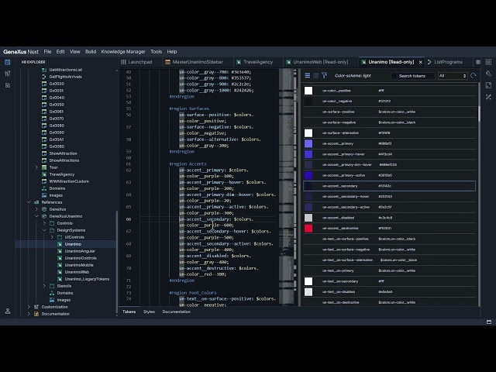Collapse the References tree node
The image size is (496, 372).
point(29,202)
